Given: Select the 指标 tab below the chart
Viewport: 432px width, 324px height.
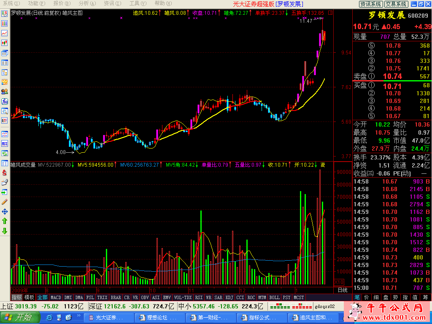Looking at the screenshot, I should (x=16, y=297).
